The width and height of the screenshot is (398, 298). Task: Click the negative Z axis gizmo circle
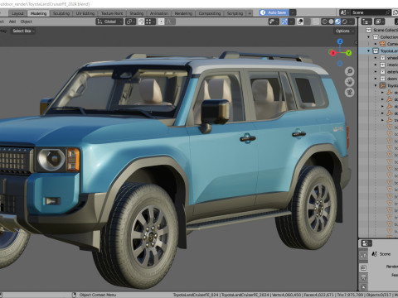pyautogui.click(x=340, y=64)
